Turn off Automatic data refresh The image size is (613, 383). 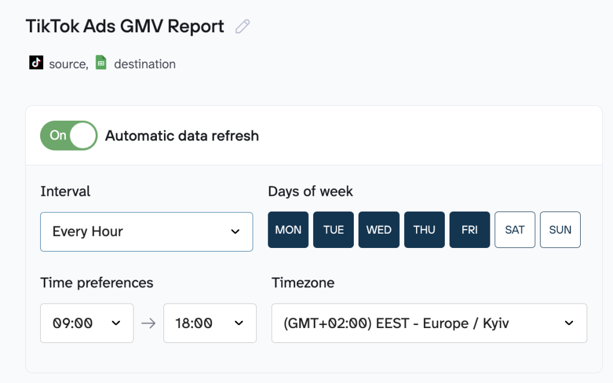68,135
